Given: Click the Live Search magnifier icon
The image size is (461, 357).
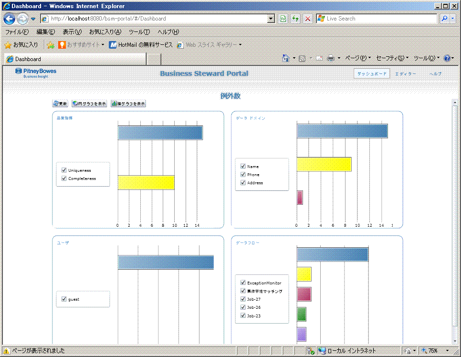Looking at the screenshot, I should click(x=444, y=19).
